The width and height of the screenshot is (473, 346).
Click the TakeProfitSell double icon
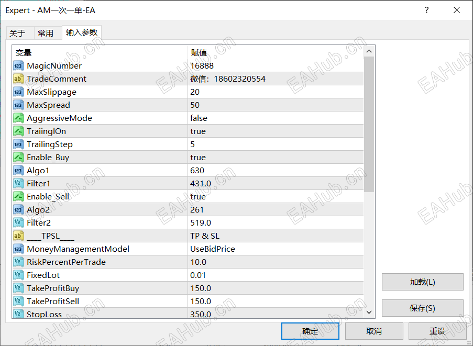(18, 301)
